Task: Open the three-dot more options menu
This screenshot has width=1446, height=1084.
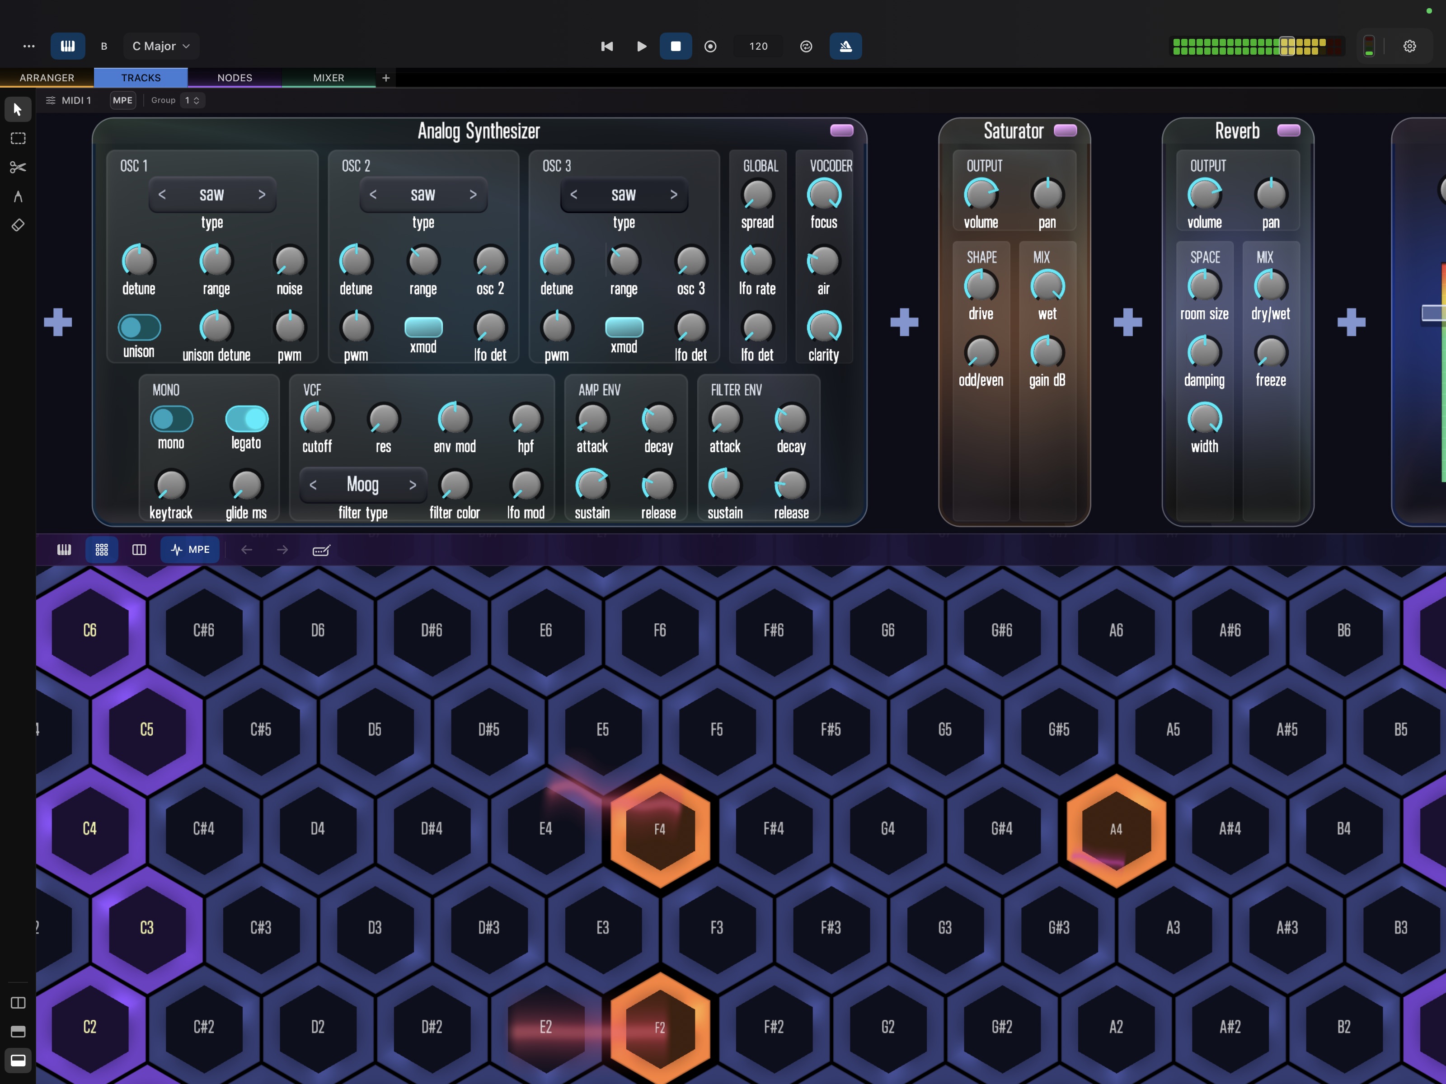Action: click(x=29, y=47)
